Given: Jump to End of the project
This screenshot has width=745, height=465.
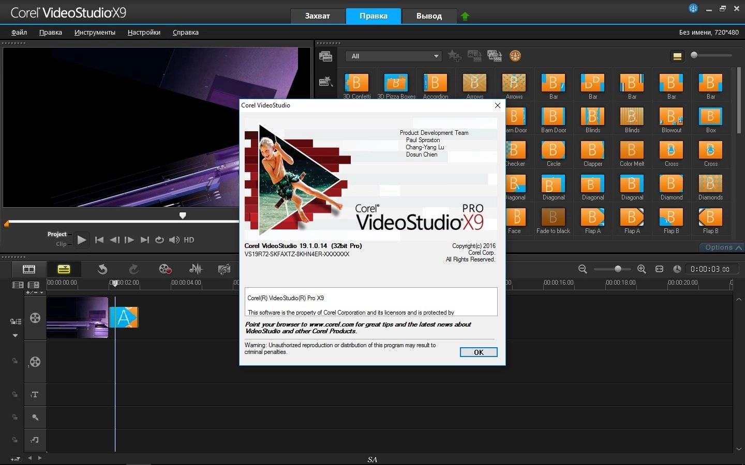Looking at the screenshot, I should (145, 240).
